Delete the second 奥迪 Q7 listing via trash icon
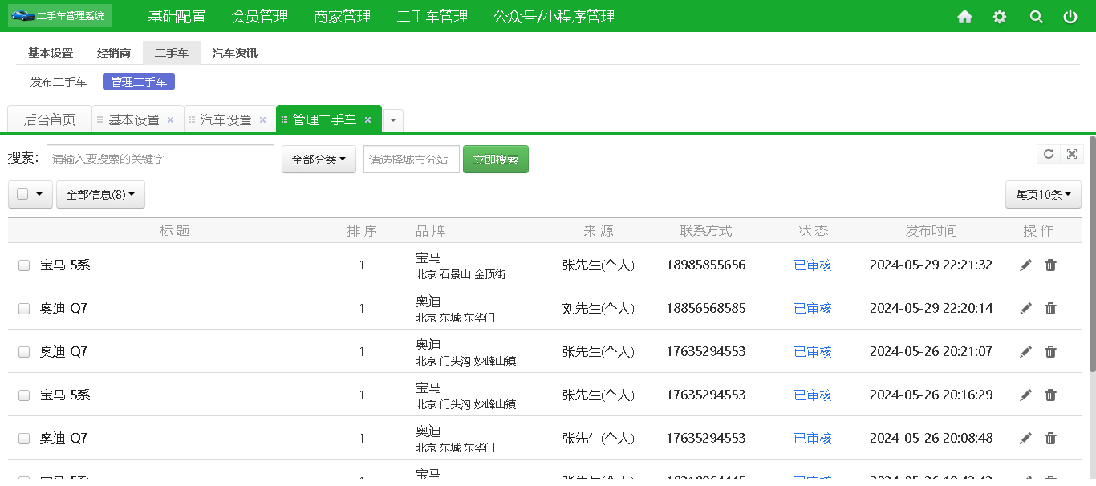The image size is (1096, 486). 1051,351
